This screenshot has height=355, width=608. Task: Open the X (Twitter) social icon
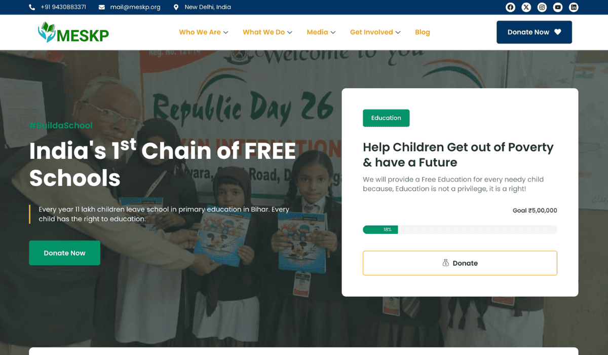[526, 7]
